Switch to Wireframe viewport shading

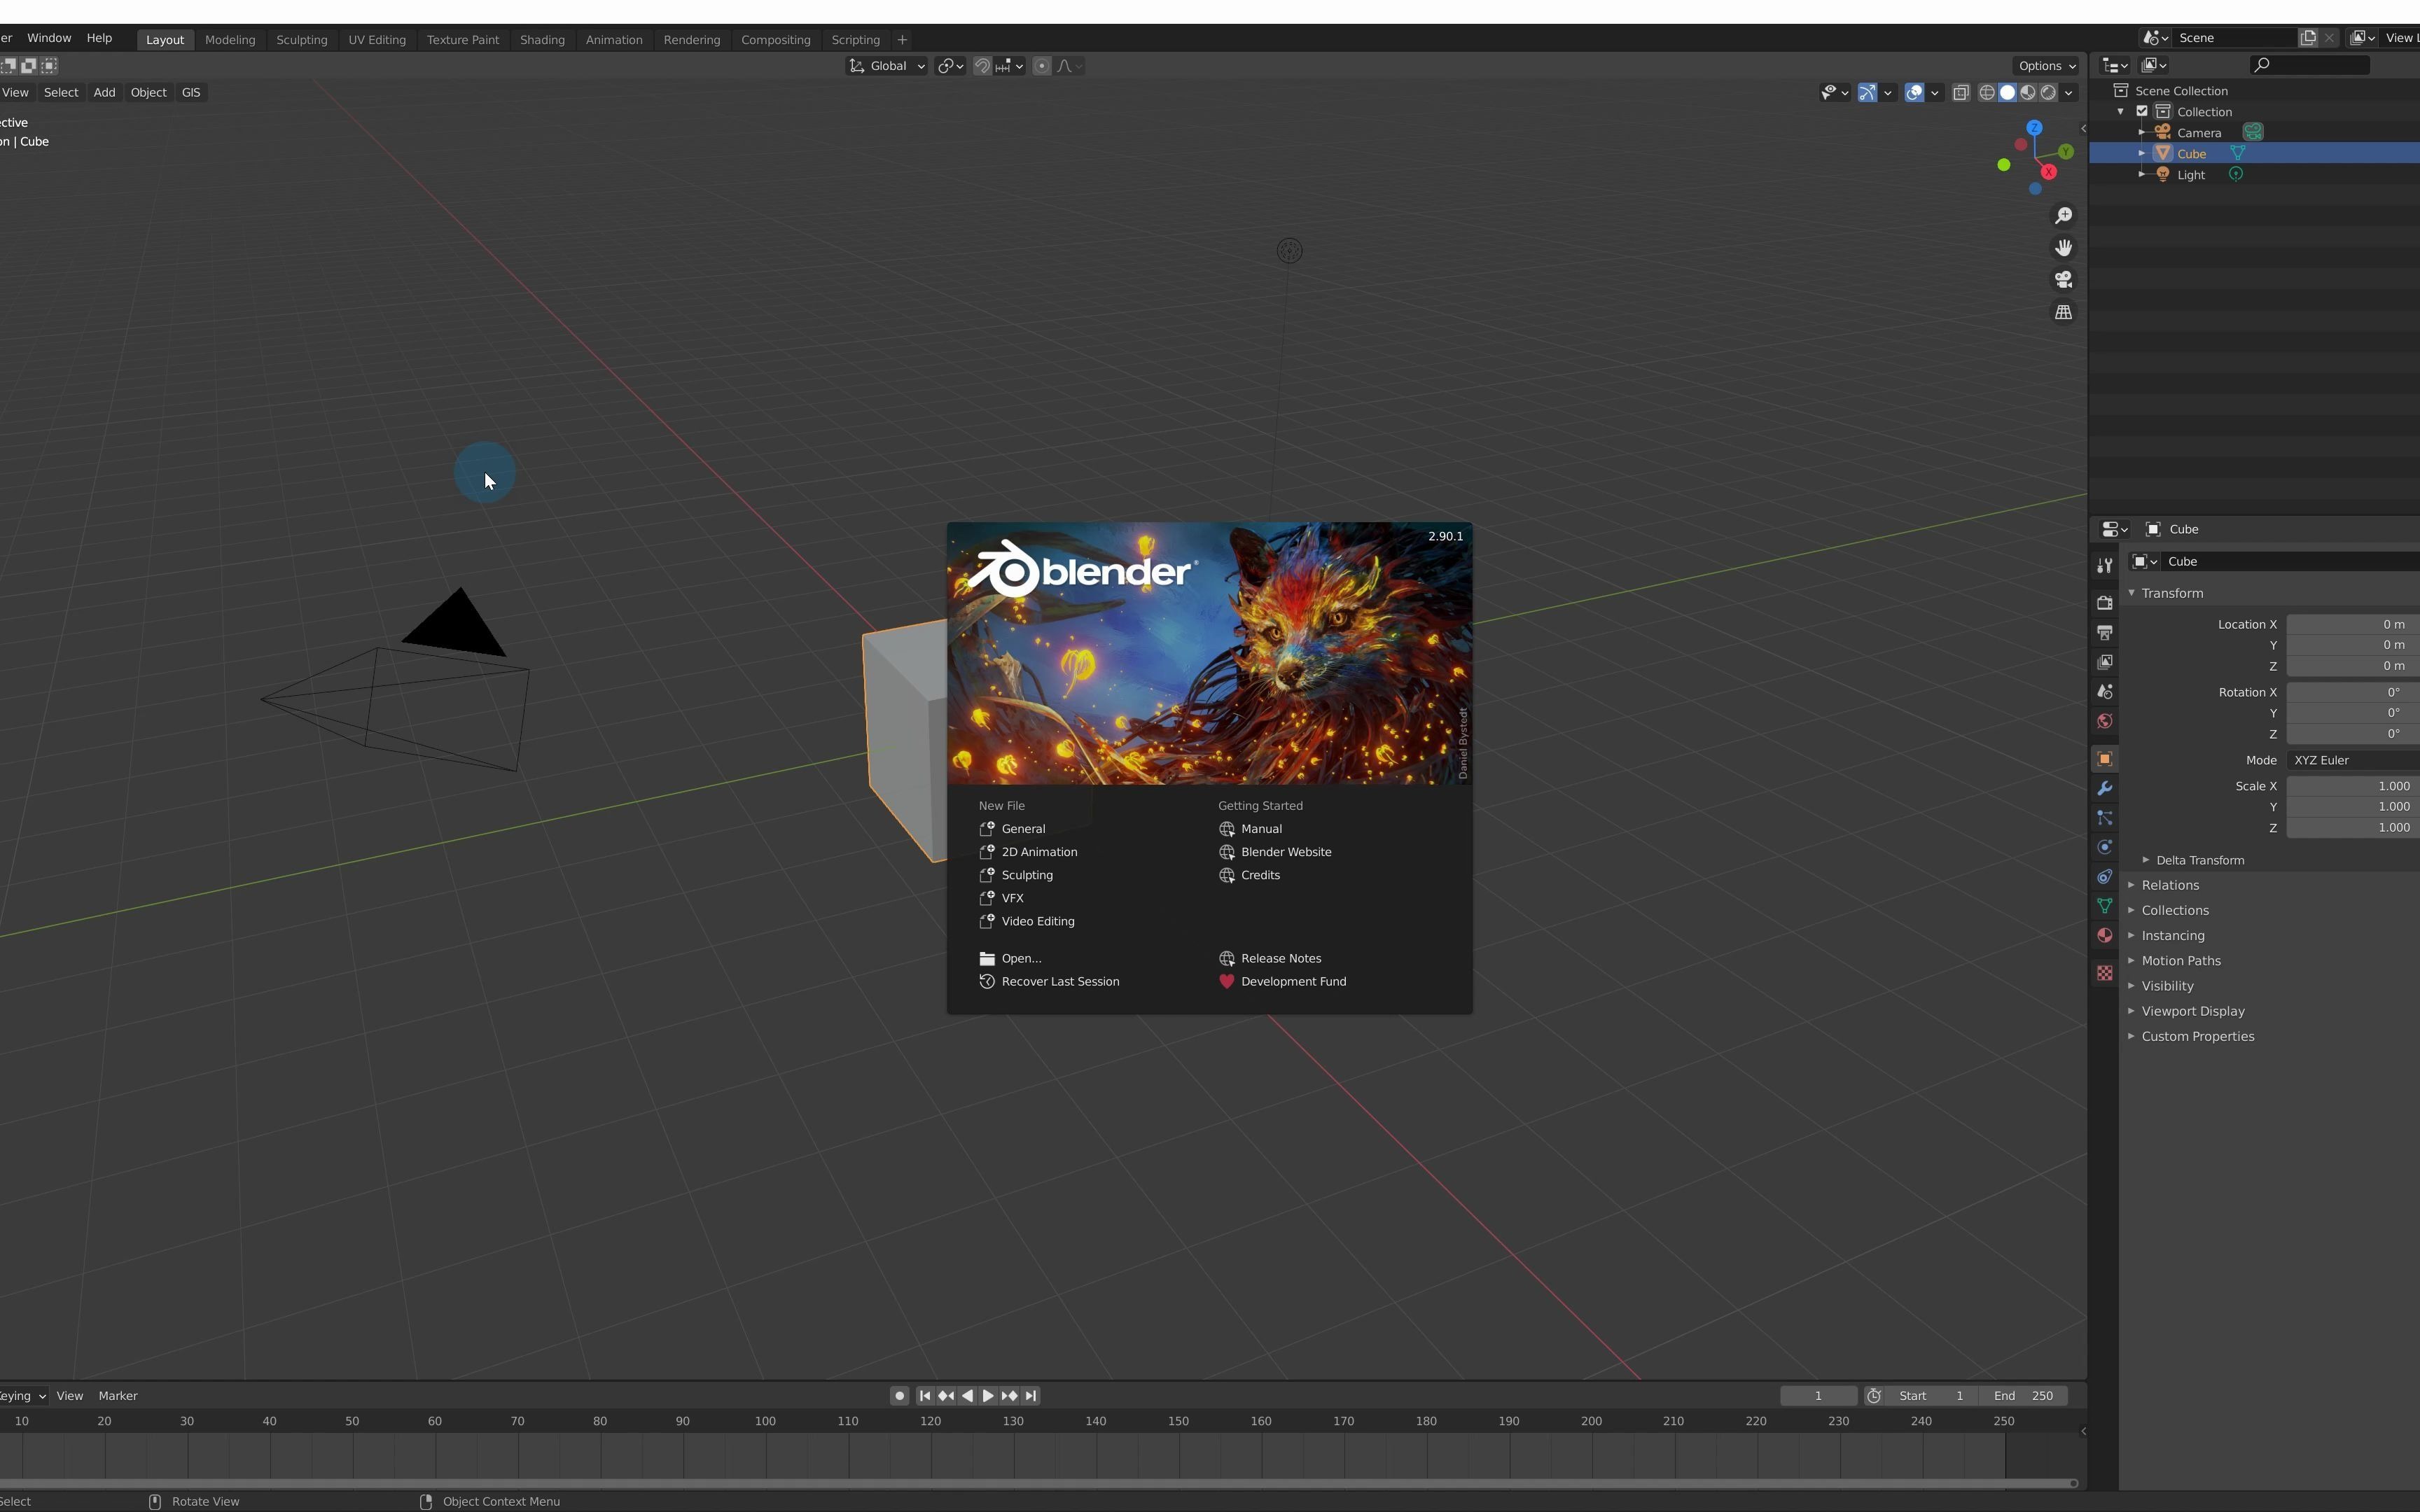pyautogui.click(x=1987, y=93)
